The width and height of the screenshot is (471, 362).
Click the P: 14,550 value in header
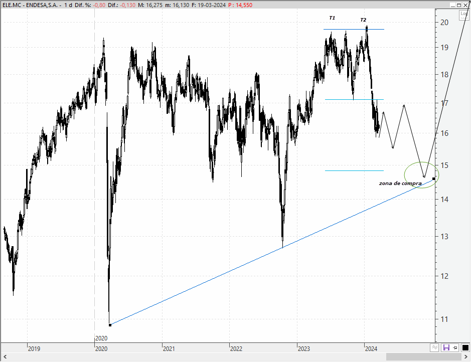(x=241, y=5)
